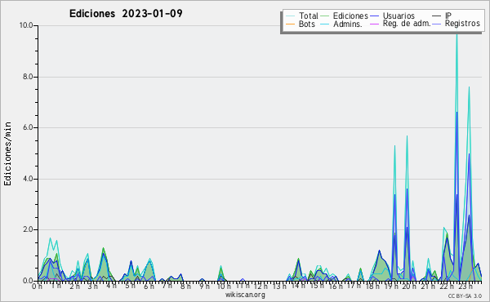Click the magenta Reg. de adm. legend line

(x=374, y=24)
